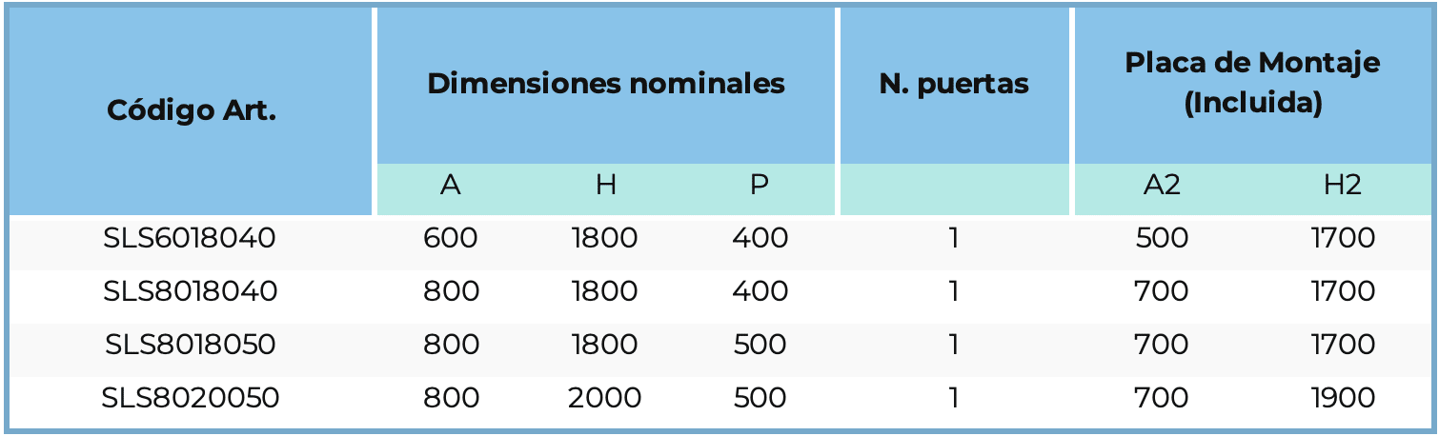Select the 'H2' subheader
1439x436 pixels.
click(x=1342, y=186)
